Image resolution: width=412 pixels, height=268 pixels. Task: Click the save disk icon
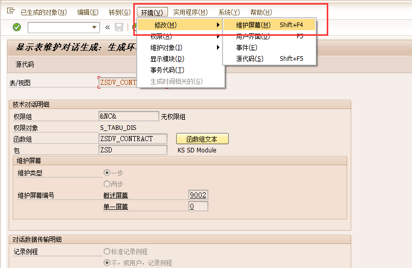[x=119, y=27]
